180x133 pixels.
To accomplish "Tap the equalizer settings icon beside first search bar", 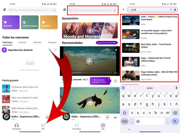I will click(x=5, y=10).
